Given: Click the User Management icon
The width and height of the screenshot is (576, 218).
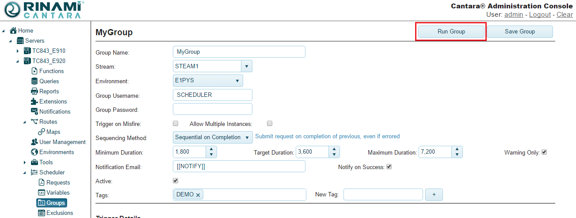Looking at the screenshot, I should [34, 142].
